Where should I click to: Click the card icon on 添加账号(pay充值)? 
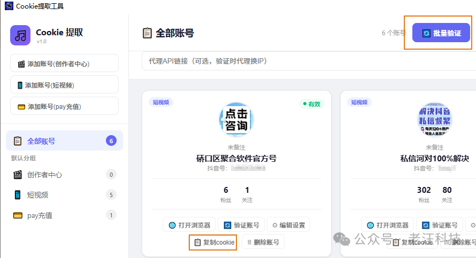[21, 107]
